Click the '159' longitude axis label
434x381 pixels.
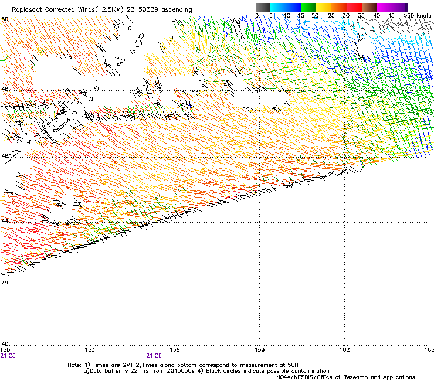[260, 350]
